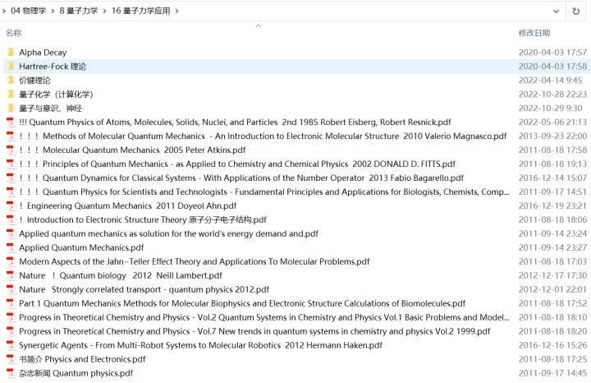Click PDF icon of Synergetic Agents file
Screen dimensions: 591x383
tap(11, 345)
